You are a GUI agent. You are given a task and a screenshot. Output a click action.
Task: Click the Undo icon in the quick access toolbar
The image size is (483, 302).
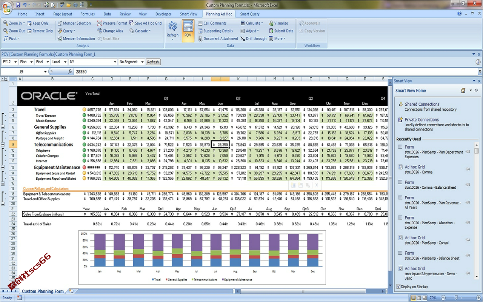click(25, 5)
